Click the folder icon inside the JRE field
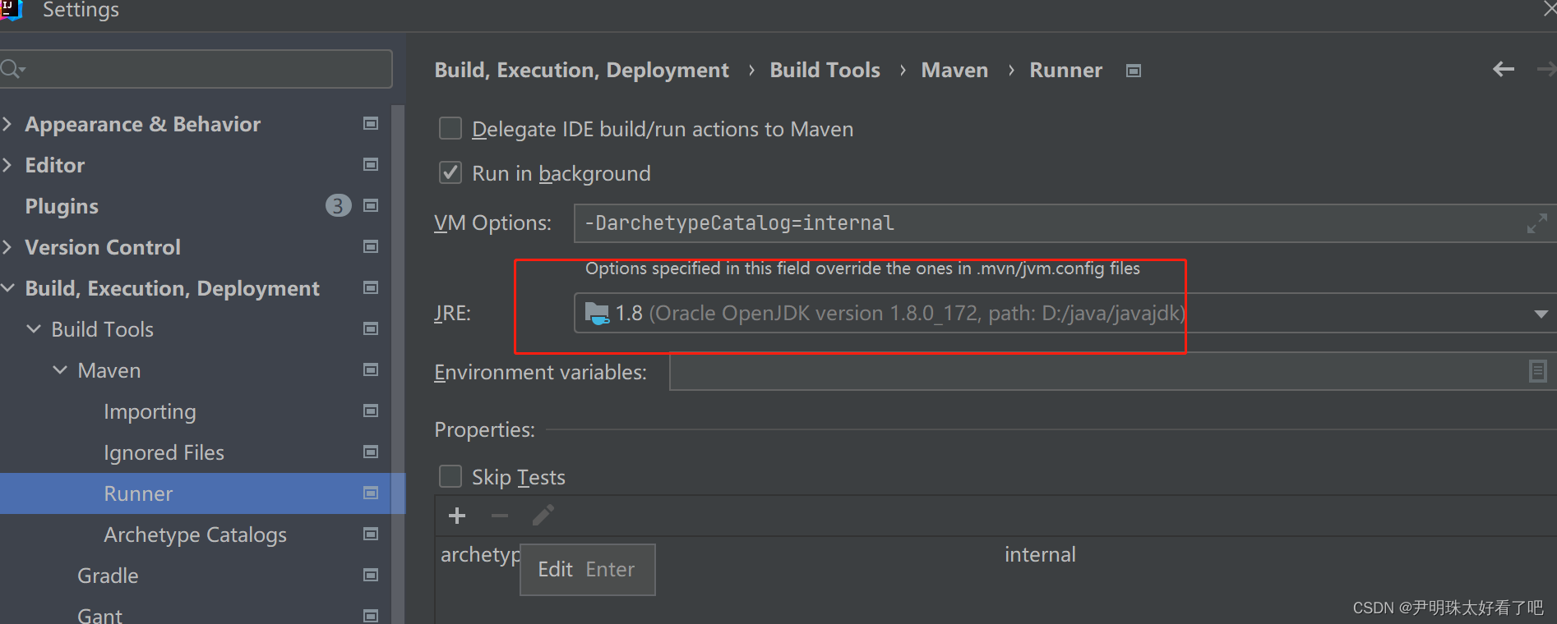The height and width of the screenshot is (624, 1557). pos(597,313)
